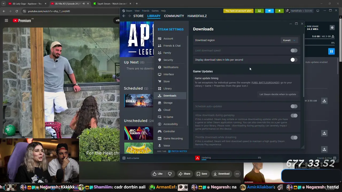Click Add a Game button
Viewport: 342px width, 192px height.
pos(131,158)
